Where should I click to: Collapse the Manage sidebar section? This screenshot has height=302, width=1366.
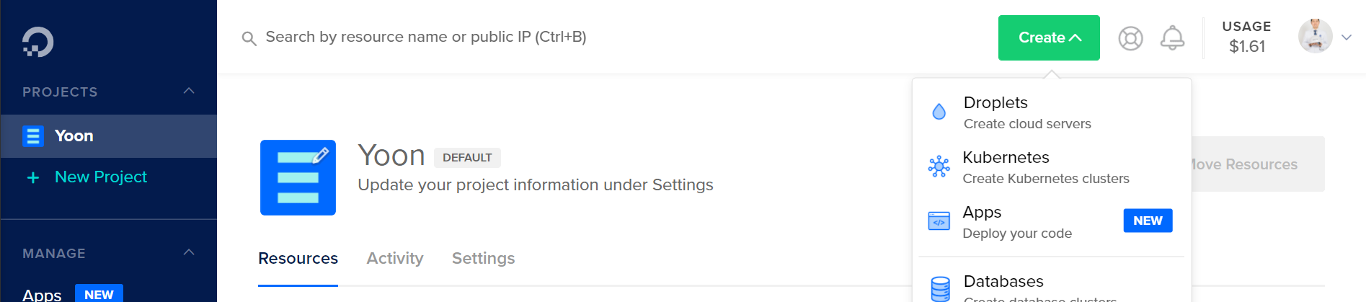(189, 253)
